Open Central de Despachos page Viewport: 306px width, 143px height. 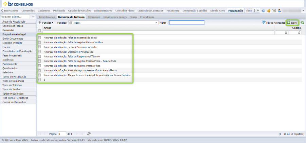click(x=18, y=102)
